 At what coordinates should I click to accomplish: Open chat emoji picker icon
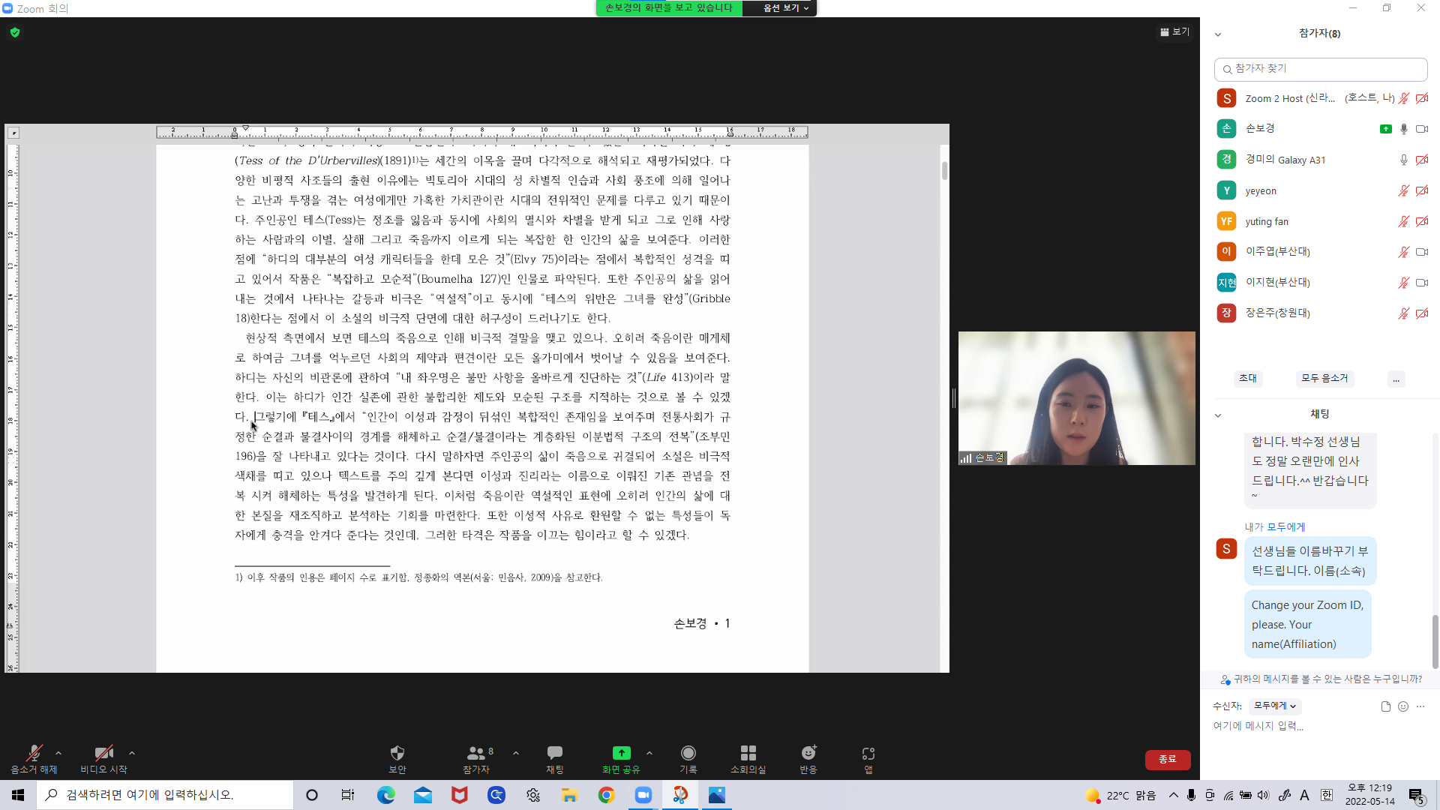[x=1403, y=706]
